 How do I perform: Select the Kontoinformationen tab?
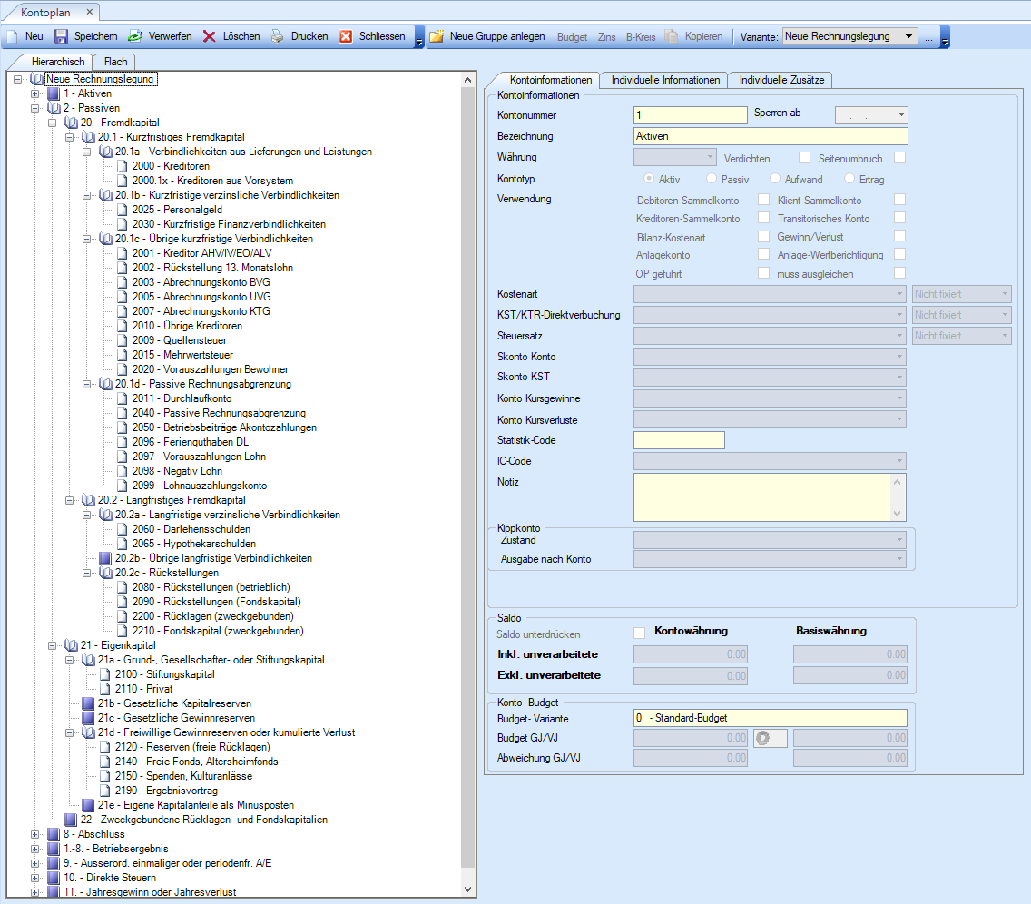[550, 80]
